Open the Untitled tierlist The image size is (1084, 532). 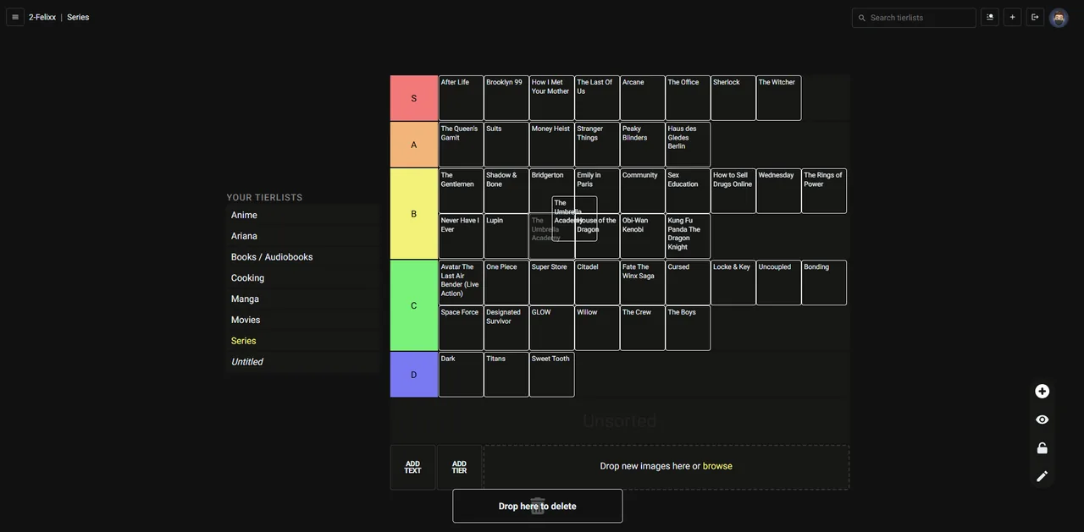pyautogui.click(x=303, y=362)
